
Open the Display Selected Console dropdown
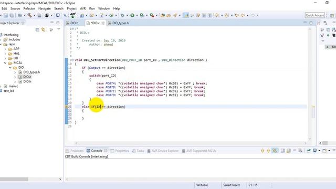click(x=319, y=151)
